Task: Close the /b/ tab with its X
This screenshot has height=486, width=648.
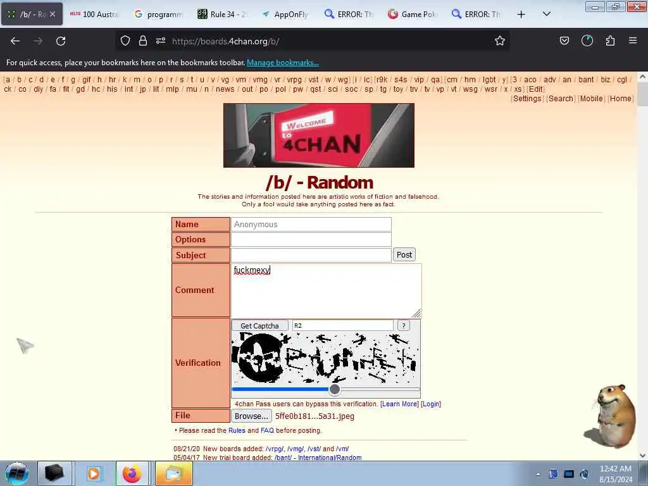Action: [53, 14]
